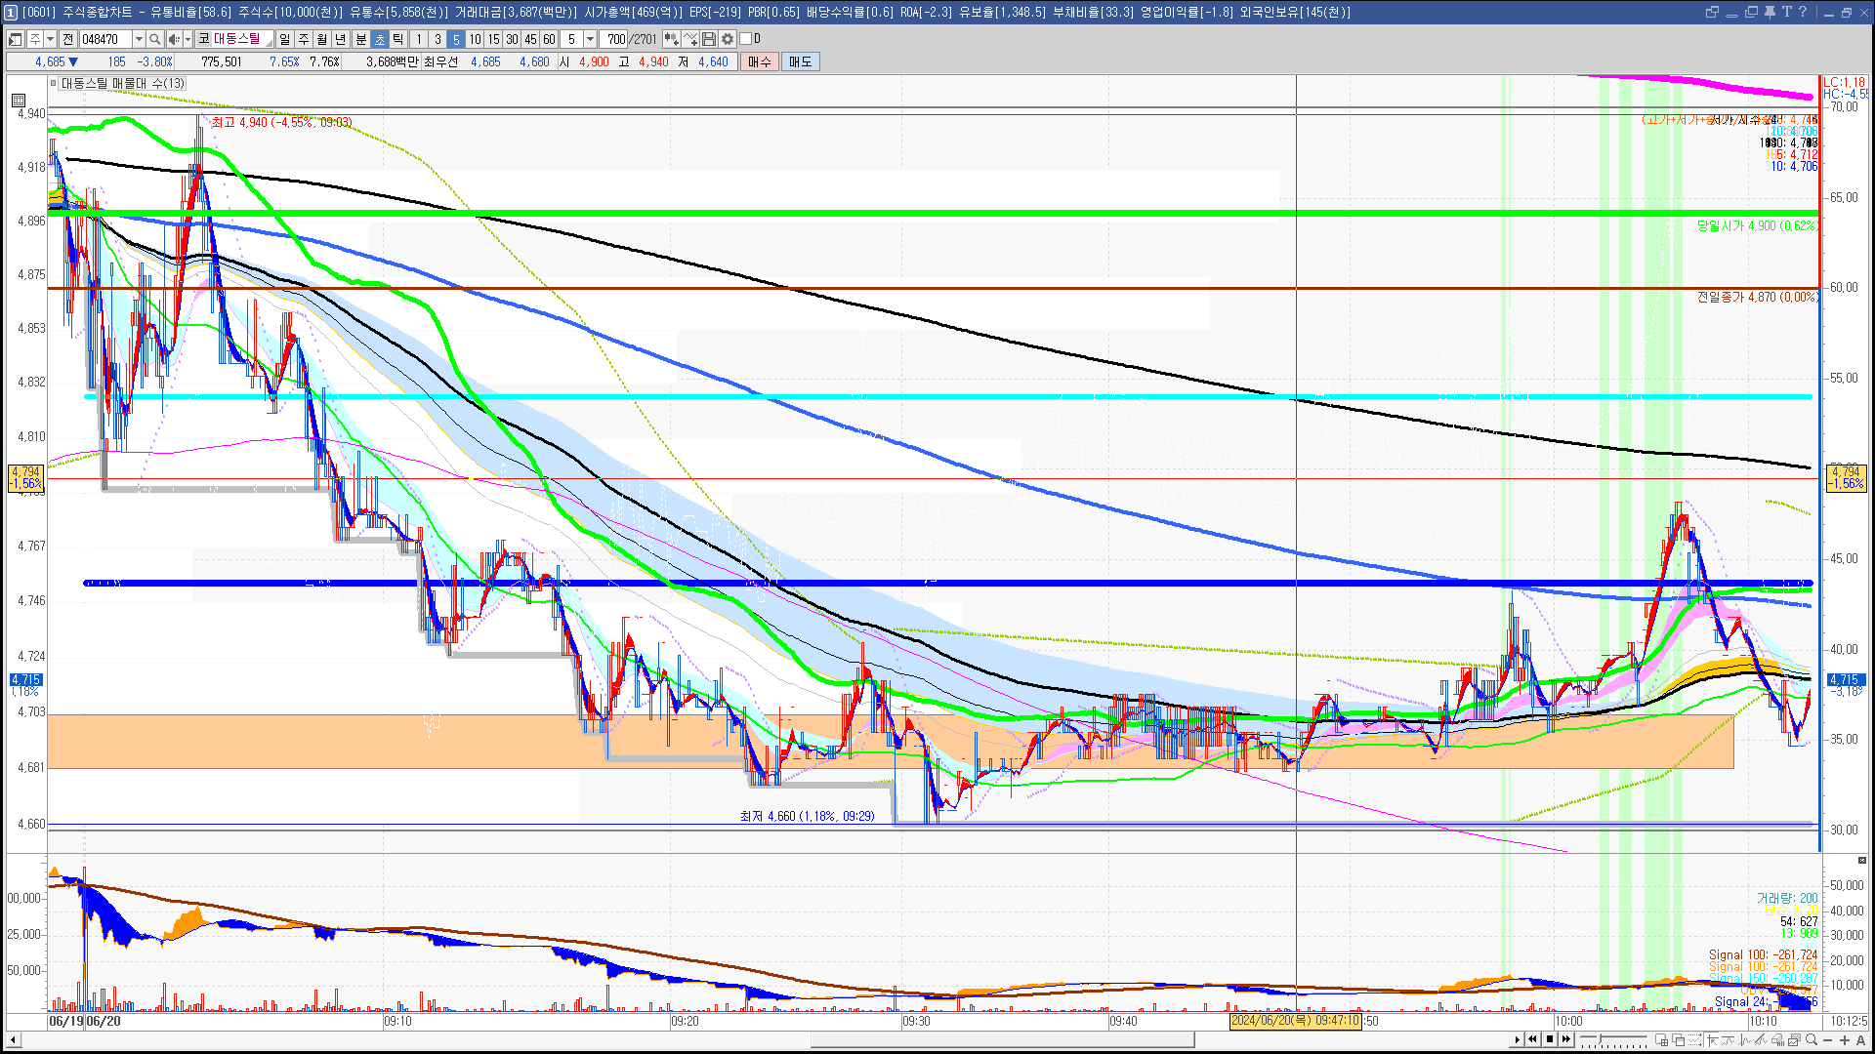
Task: Click the sound speaker icon
Action: 173,39
